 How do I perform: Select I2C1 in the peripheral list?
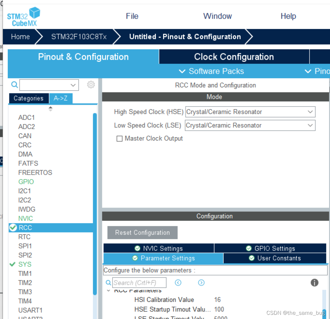pos(25,191)
